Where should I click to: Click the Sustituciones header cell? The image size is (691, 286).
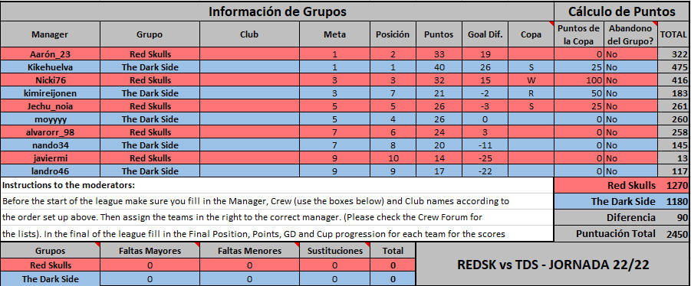tap(335, 251)
